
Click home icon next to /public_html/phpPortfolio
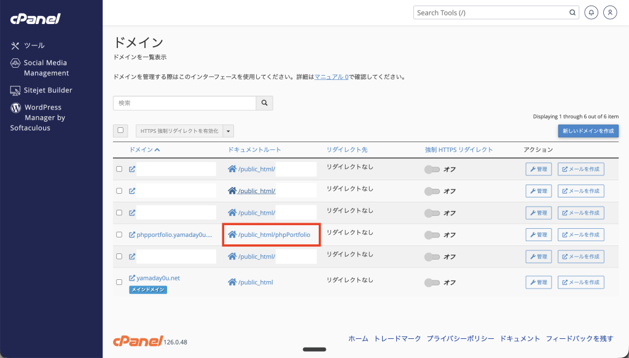(232, 235)
